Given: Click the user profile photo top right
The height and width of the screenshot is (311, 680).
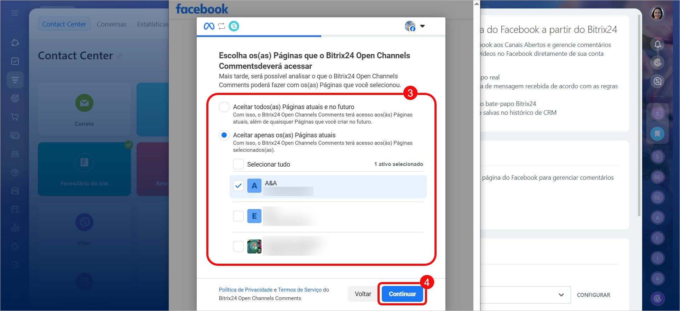Looking at the screenshot, I should coord(657,14).
